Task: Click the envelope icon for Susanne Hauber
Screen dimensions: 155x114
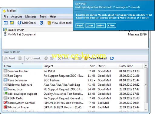Action: pos(5,71)
